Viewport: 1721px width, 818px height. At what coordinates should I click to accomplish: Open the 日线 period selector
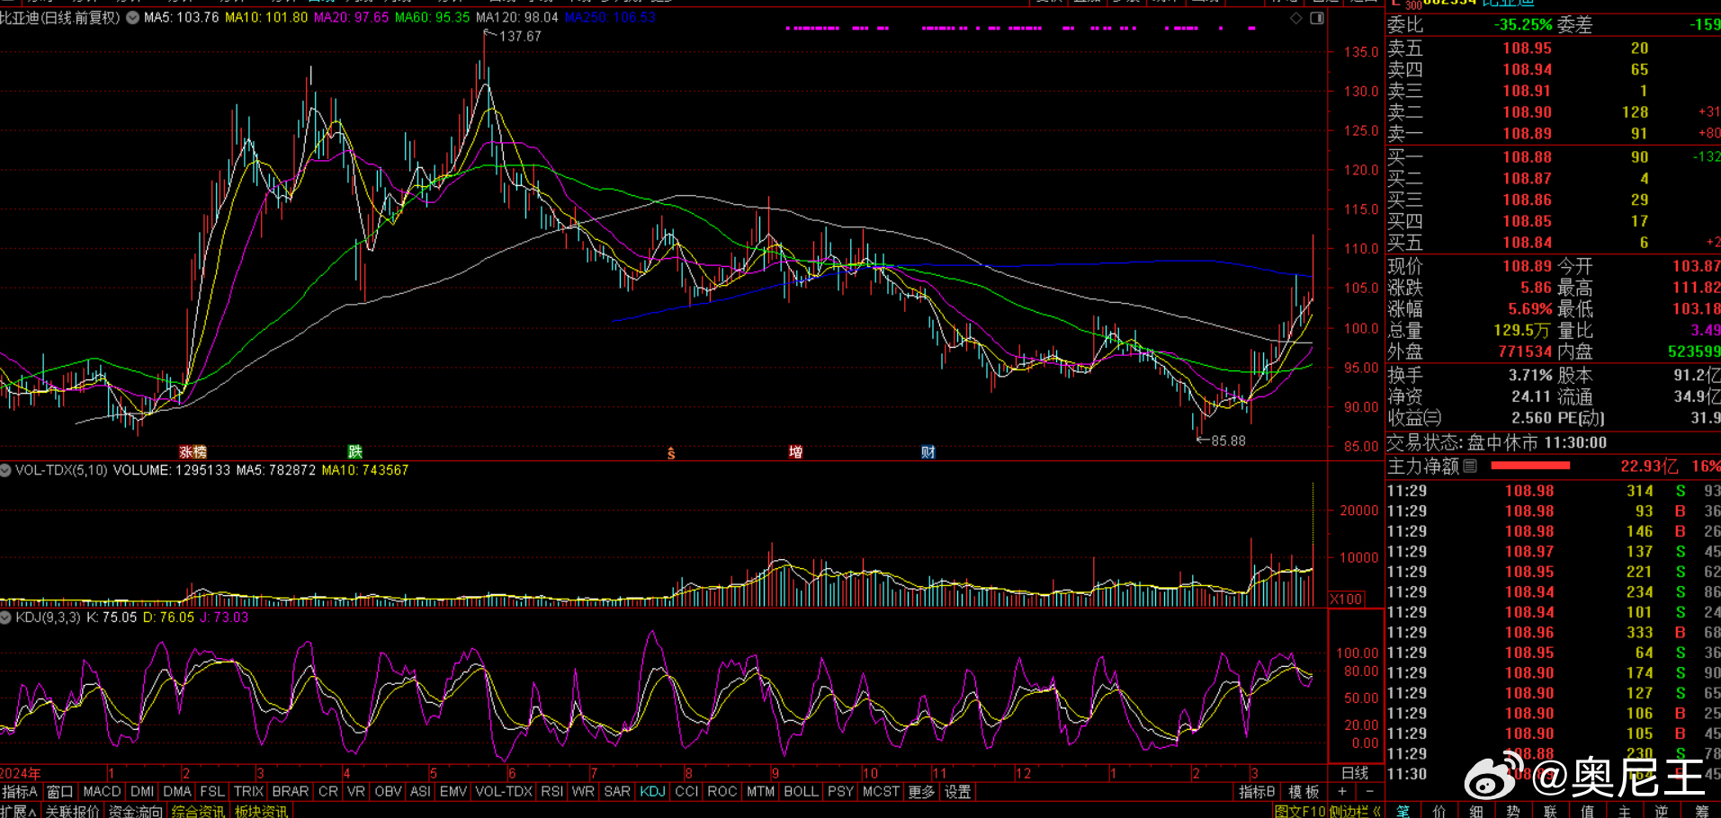point(1355,773)
